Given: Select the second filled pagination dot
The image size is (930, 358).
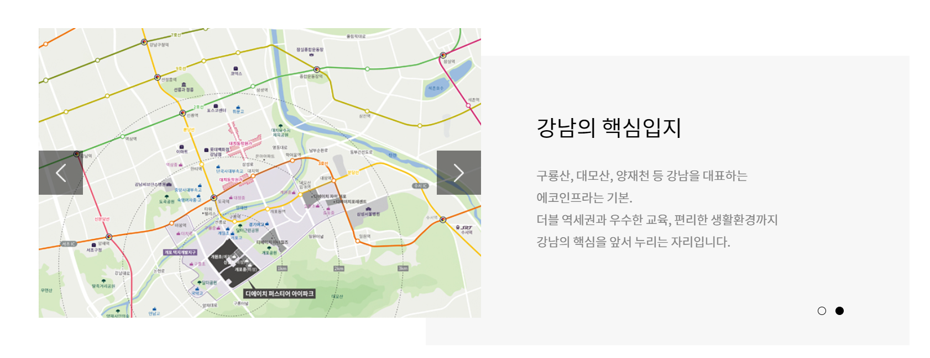Looking at the screenshot, I should point(839,311).
